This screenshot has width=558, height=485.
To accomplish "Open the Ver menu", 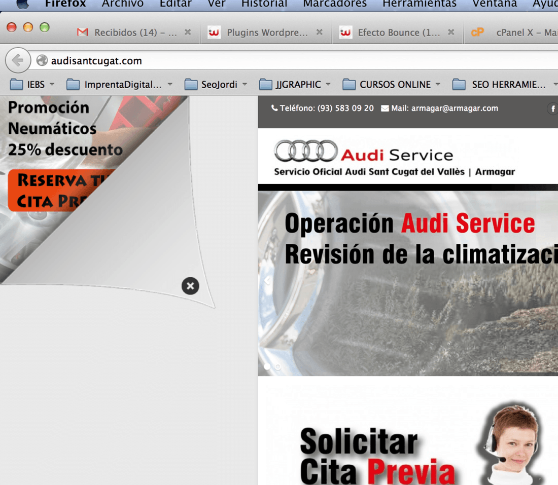I will pyautogui.click(x=217, y=4).
